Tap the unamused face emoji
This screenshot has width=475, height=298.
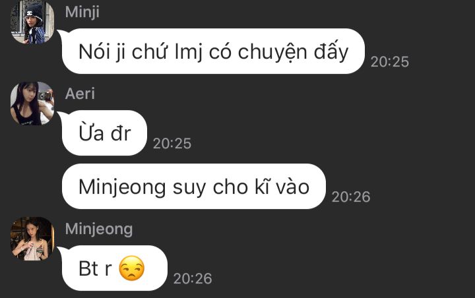(131, 268)
